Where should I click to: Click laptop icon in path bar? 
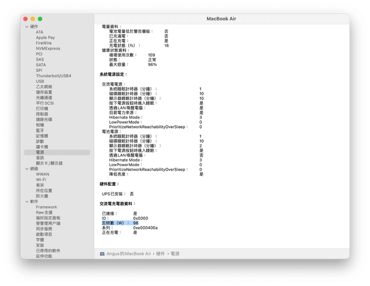[x=102, y=254]
